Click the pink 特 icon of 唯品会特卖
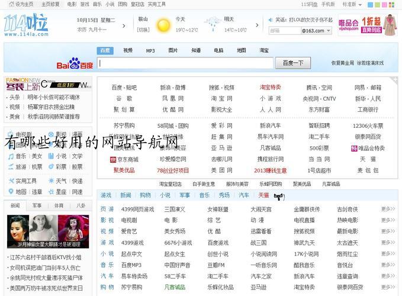Screen dimensions: 402x296 click(354, 149)
